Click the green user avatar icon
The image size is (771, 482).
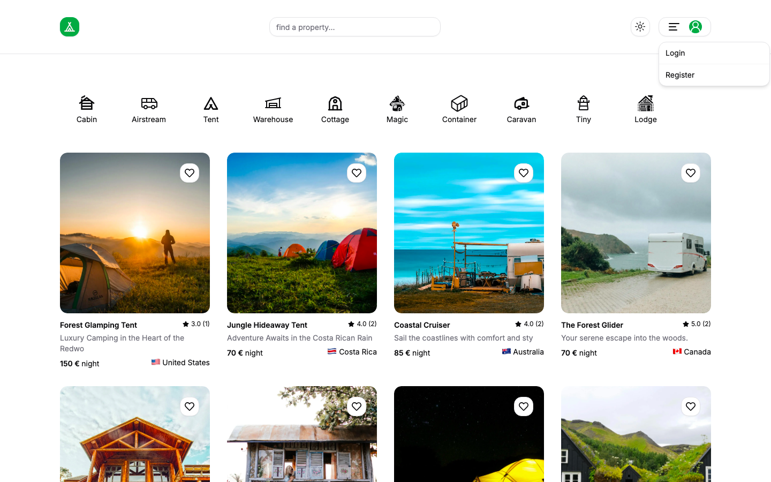pyautogui.click(x=696, y=27)
